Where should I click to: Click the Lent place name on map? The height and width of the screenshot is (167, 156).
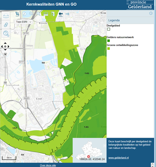coord(39,99)
